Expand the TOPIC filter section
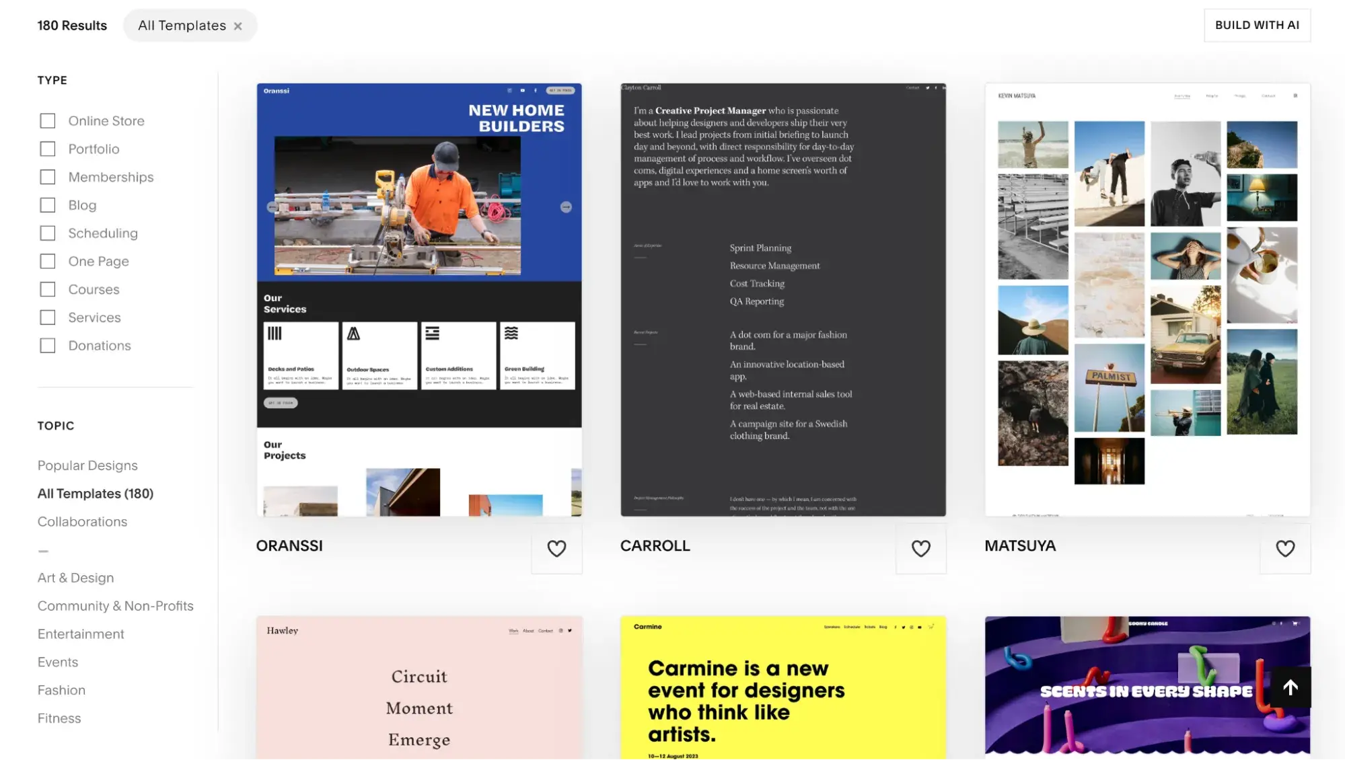 pyautogui.click(x=55, y=426)
